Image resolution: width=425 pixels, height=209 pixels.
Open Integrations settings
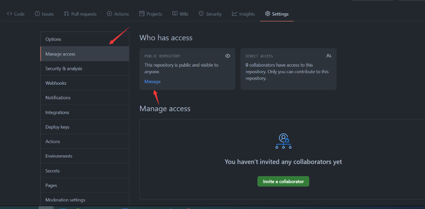(x=85, y=112)
